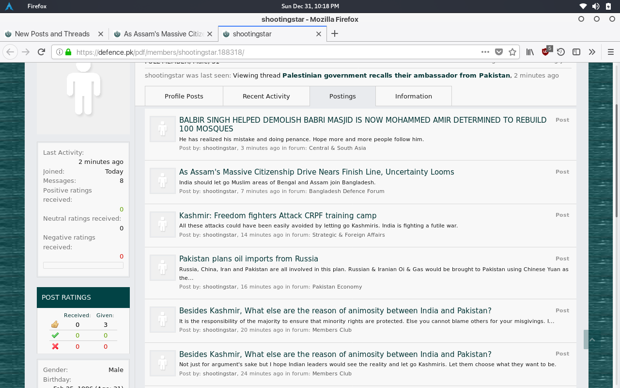This screenshot has height=388, width=620.
Task: Click the green checkmark rating icon
Action: (55, 335)
